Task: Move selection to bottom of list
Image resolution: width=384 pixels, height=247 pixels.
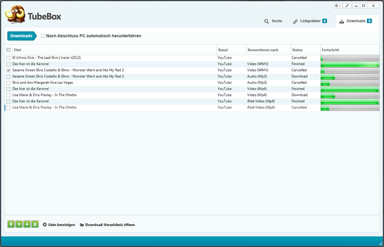Action: pos(35,224)
